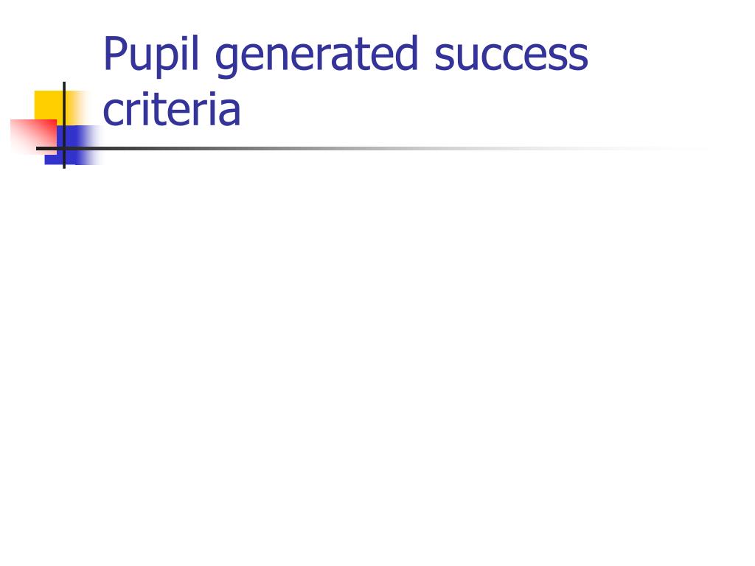
Task: Select the vertical black line graphic
Action: pyautogui.click(x=64, y=125)
